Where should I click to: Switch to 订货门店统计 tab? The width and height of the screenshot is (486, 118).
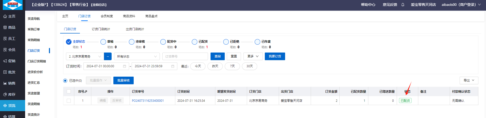click(x=101, y=29)
